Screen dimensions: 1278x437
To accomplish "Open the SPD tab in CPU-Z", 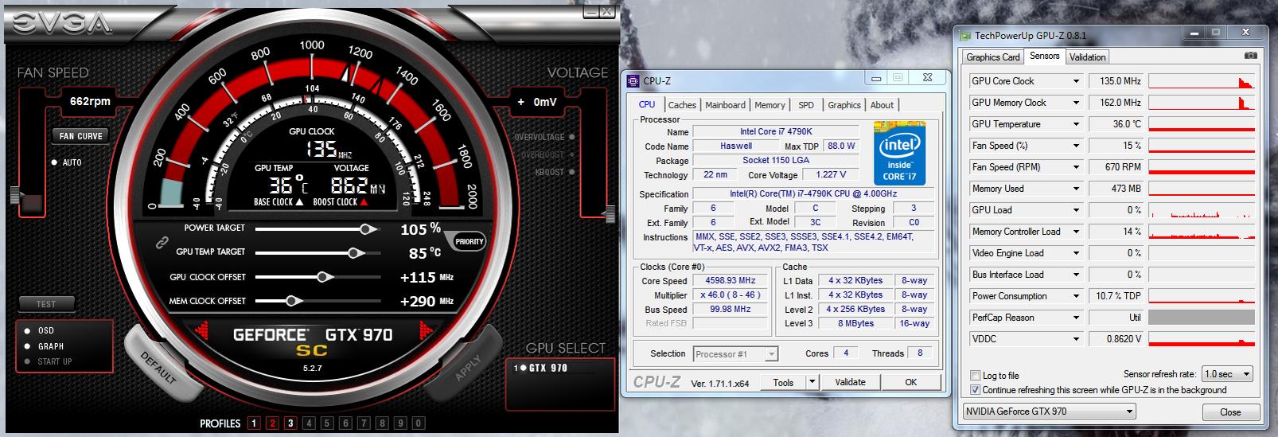I will pos(806,105).
